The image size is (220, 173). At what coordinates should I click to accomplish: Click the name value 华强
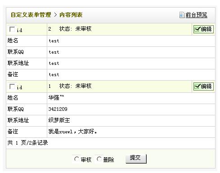click(56, 98)
